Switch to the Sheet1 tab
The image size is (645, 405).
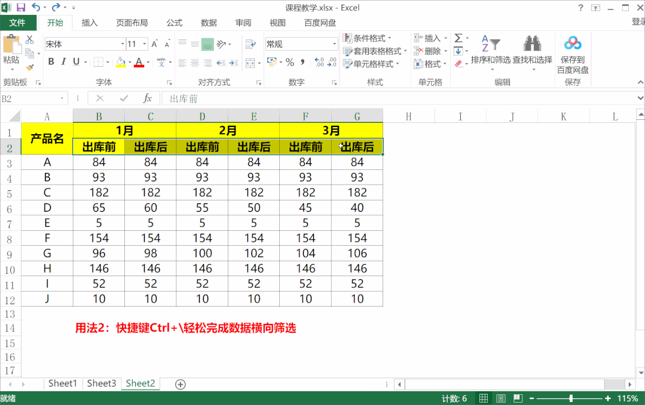pos(63,384)
